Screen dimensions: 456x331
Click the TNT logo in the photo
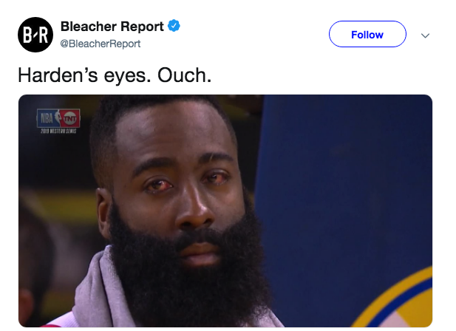pyautogui.click(x=69, y=117)
